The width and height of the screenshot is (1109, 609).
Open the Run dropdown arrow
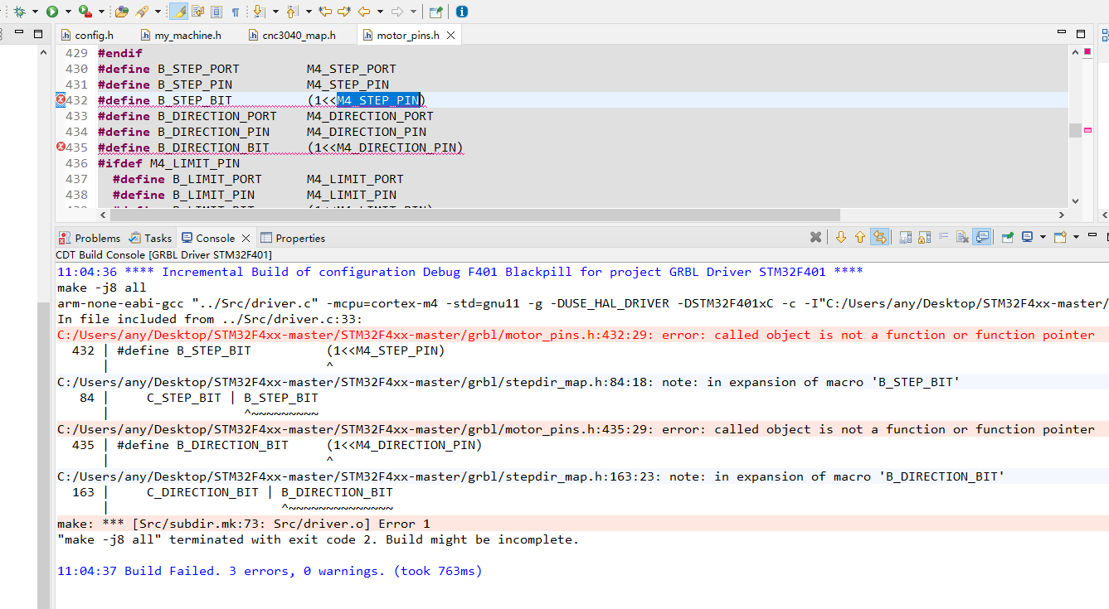click(x=68, y=12)
